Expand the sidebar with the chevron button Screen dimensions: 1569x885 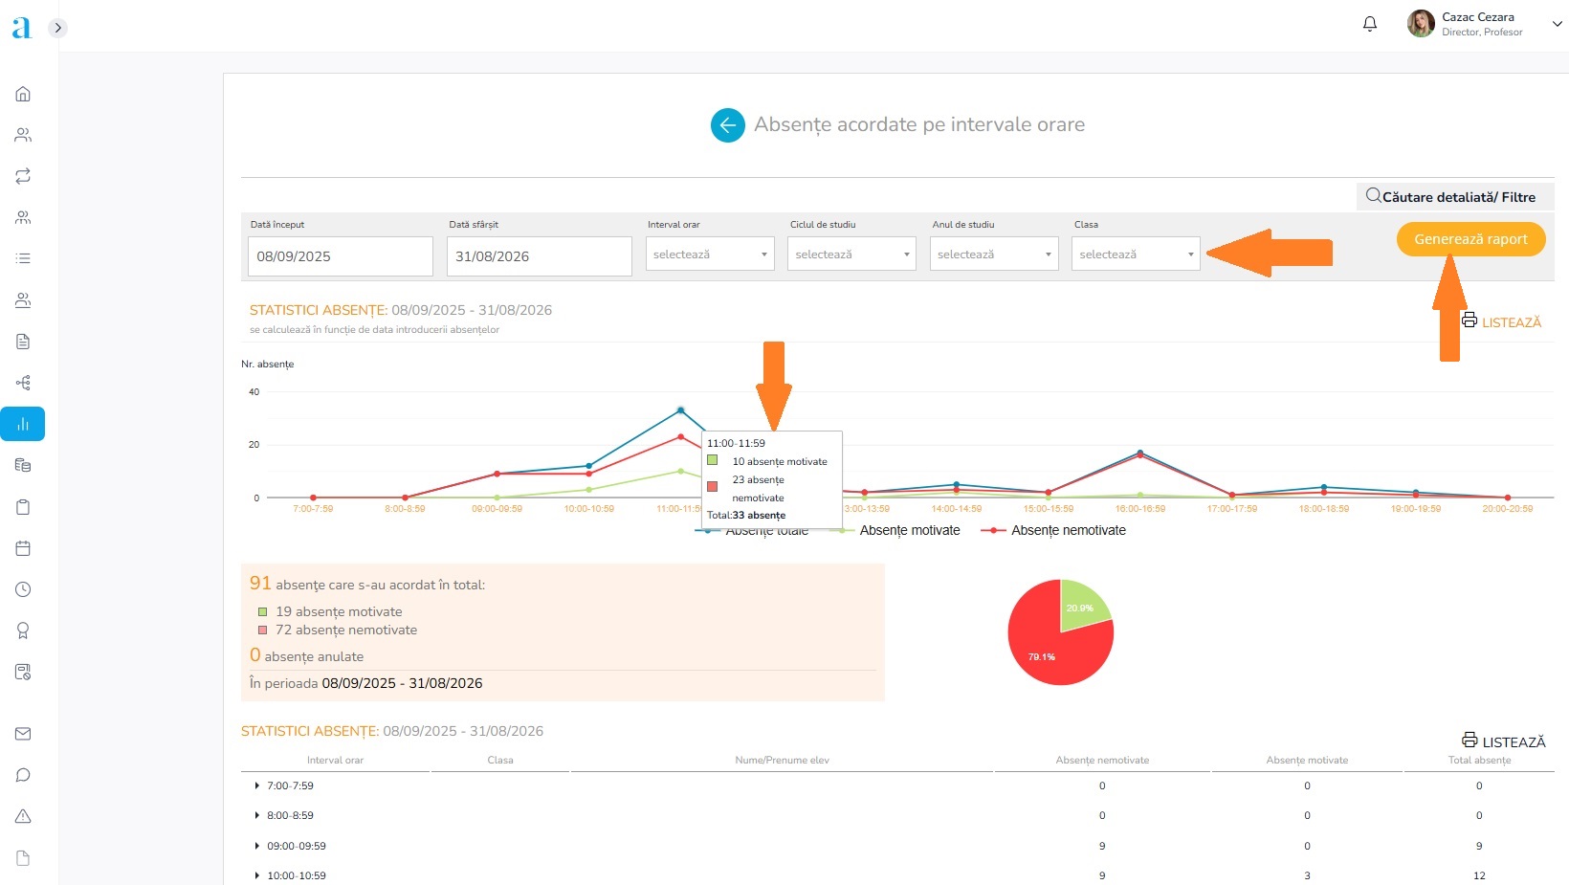pyautogui.click(x=58, y=28)
